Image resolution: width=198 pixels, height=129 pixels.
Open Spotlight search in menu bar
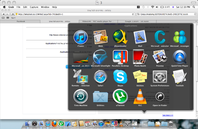(194, 7)
